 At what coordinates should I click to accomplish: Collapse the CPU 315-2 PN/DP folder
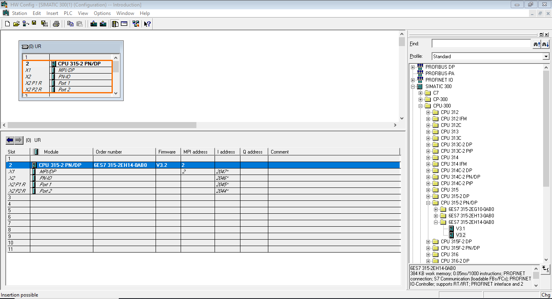coord(428,203)
